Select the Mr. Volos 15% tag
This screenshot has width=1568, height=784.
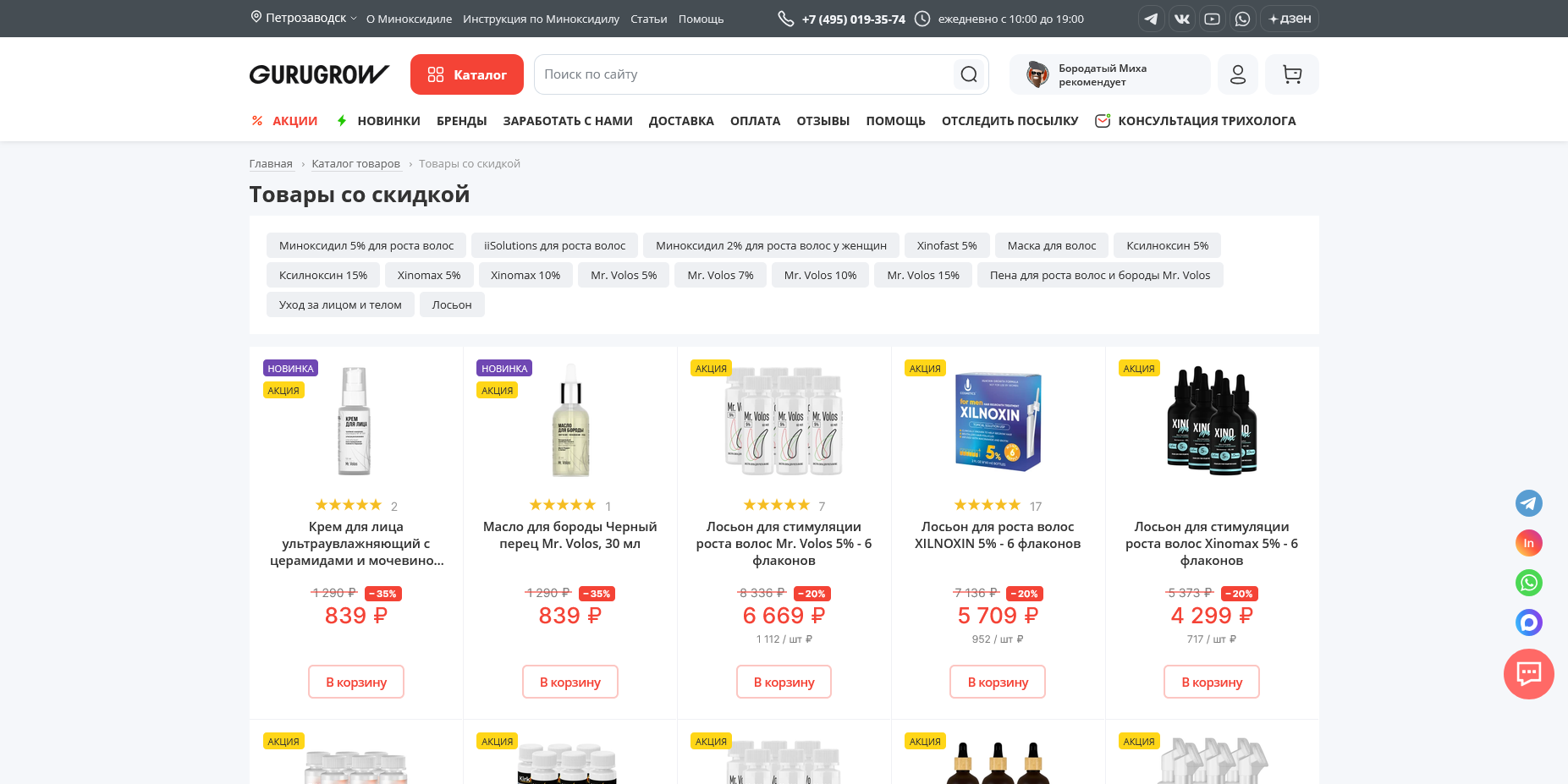coord(923,275)
